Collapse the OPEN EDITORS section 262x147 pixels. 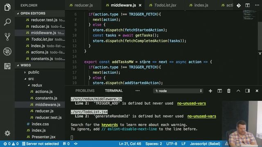point(40,13)
